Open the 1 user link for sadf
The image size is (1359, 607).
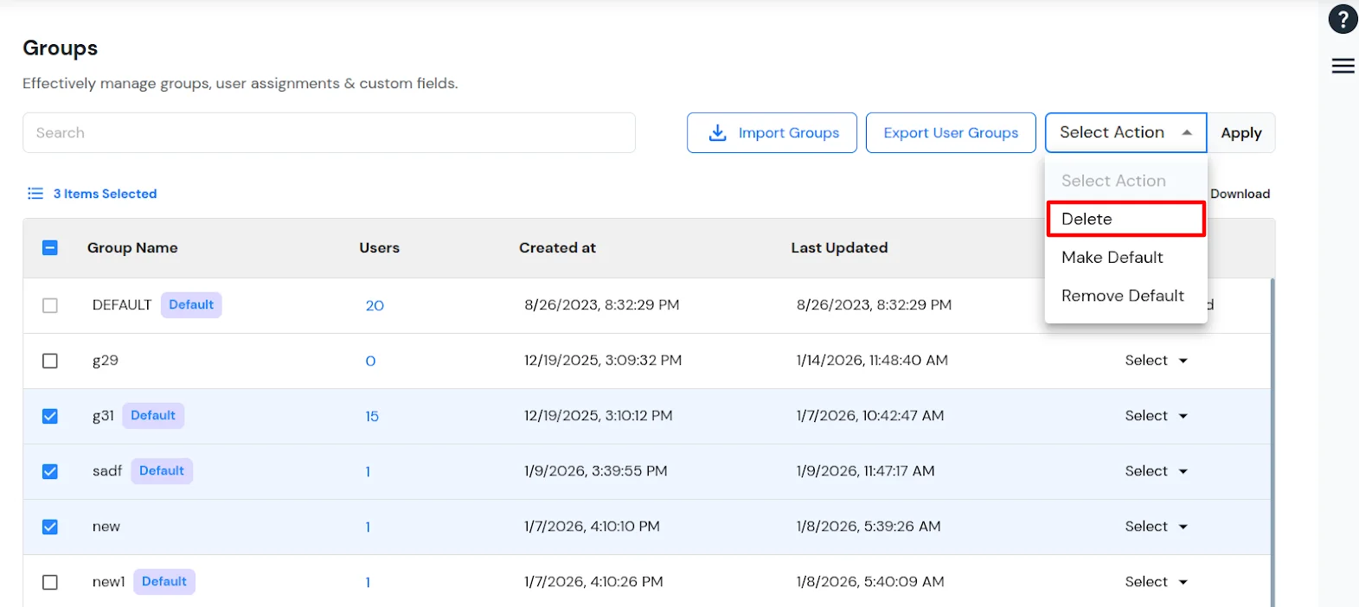pyautogui.click(x=368, y=471)
